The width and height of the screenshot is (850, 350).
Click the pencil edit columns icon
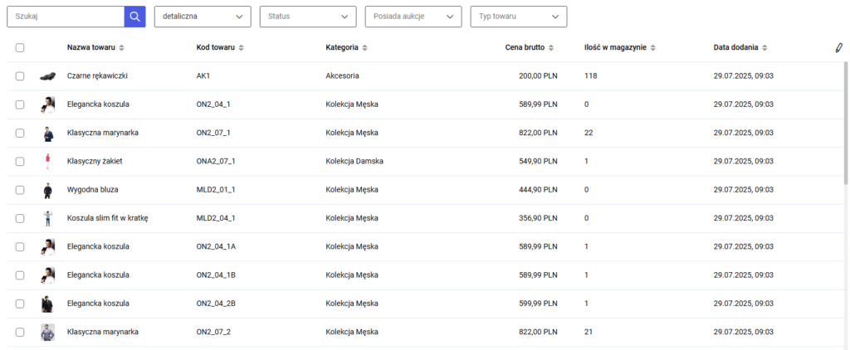pos(838,48)
